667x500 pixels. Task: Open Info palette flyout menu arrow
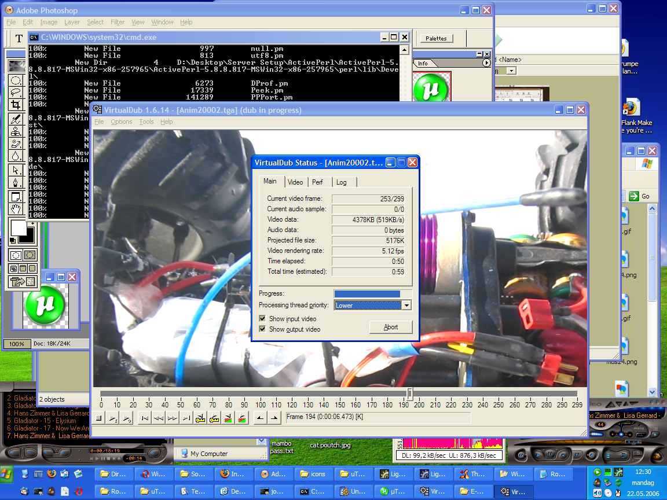(x=486, y=63)
